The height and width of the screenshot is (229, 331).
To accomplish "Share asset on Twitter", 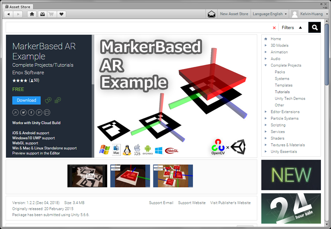I will tap(23, 113).
